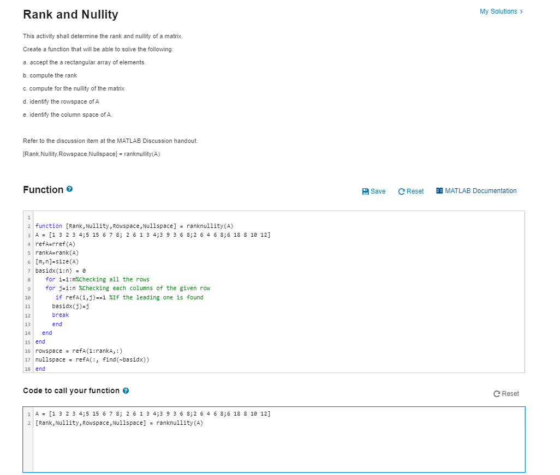Open the My Solutions link

(x=500, y=11)
